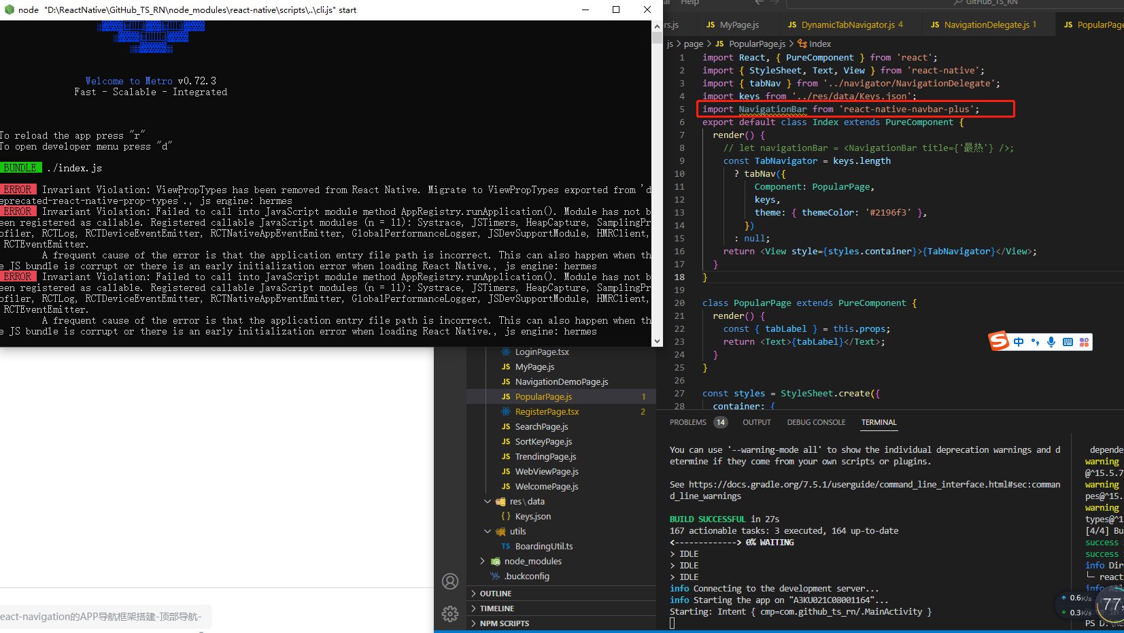This screenshot has width=1124, height=633.
Task: Switch to NavigationDelegate.js editor tab
Action: pyautogui.click(x=986, y=25)
